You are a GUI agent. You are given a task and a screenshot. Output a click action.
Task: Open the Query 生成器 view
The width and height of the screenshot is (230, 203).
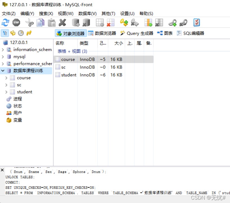pos(137,33)
